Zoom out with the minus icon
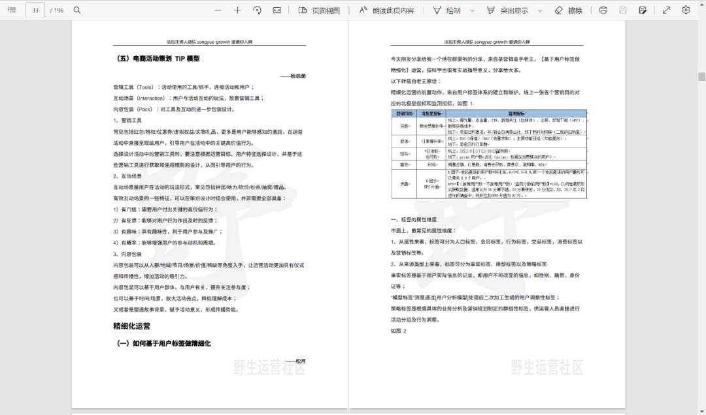 [218, 10]
